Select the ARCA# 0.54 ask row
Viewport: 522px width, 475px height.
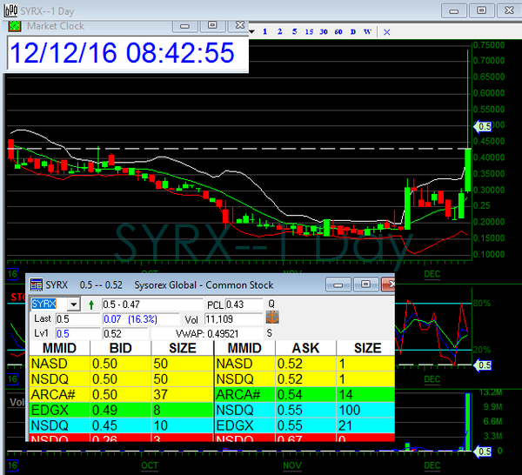tap(304, 392)
